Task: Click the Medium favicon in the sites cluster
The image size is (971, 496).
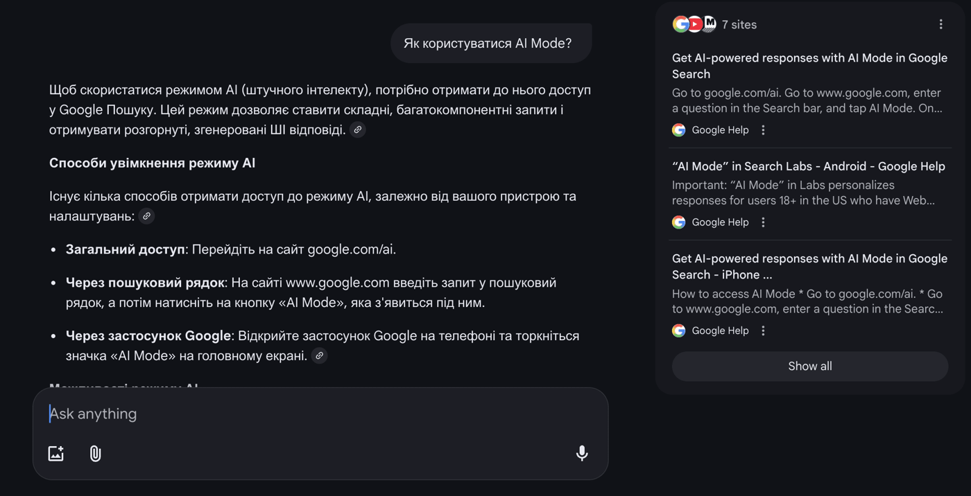Action: point(710,24)
